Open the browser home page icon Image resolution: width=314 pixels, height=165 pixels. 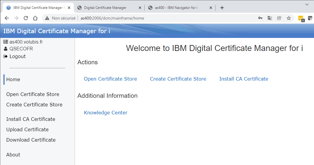pyautogui.click(x=35, y=18)
